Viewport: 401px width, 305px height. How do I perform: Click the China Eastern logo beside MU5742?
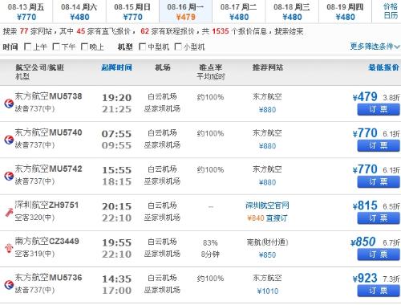pos(9,176)
